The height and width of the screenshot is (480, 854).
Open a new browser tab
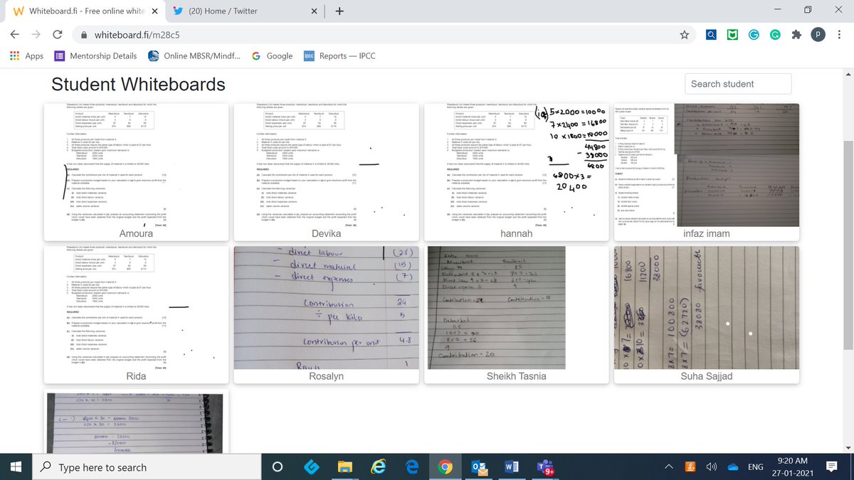tap(339, 11)
